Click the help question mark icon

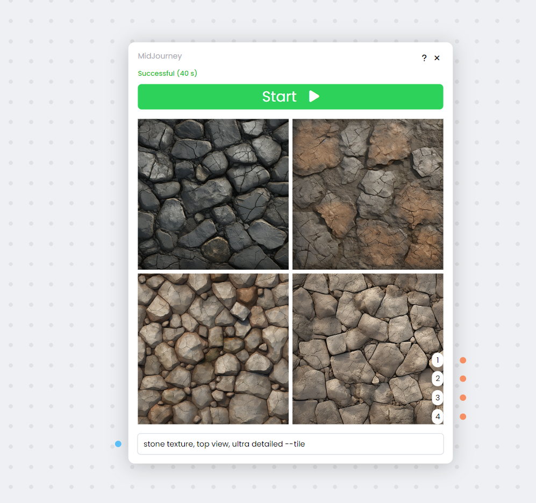click(424, 58)
